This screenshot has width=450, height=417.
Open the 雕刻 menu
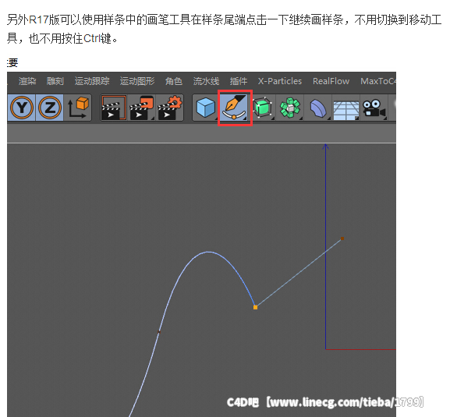(x=55, y=81)
